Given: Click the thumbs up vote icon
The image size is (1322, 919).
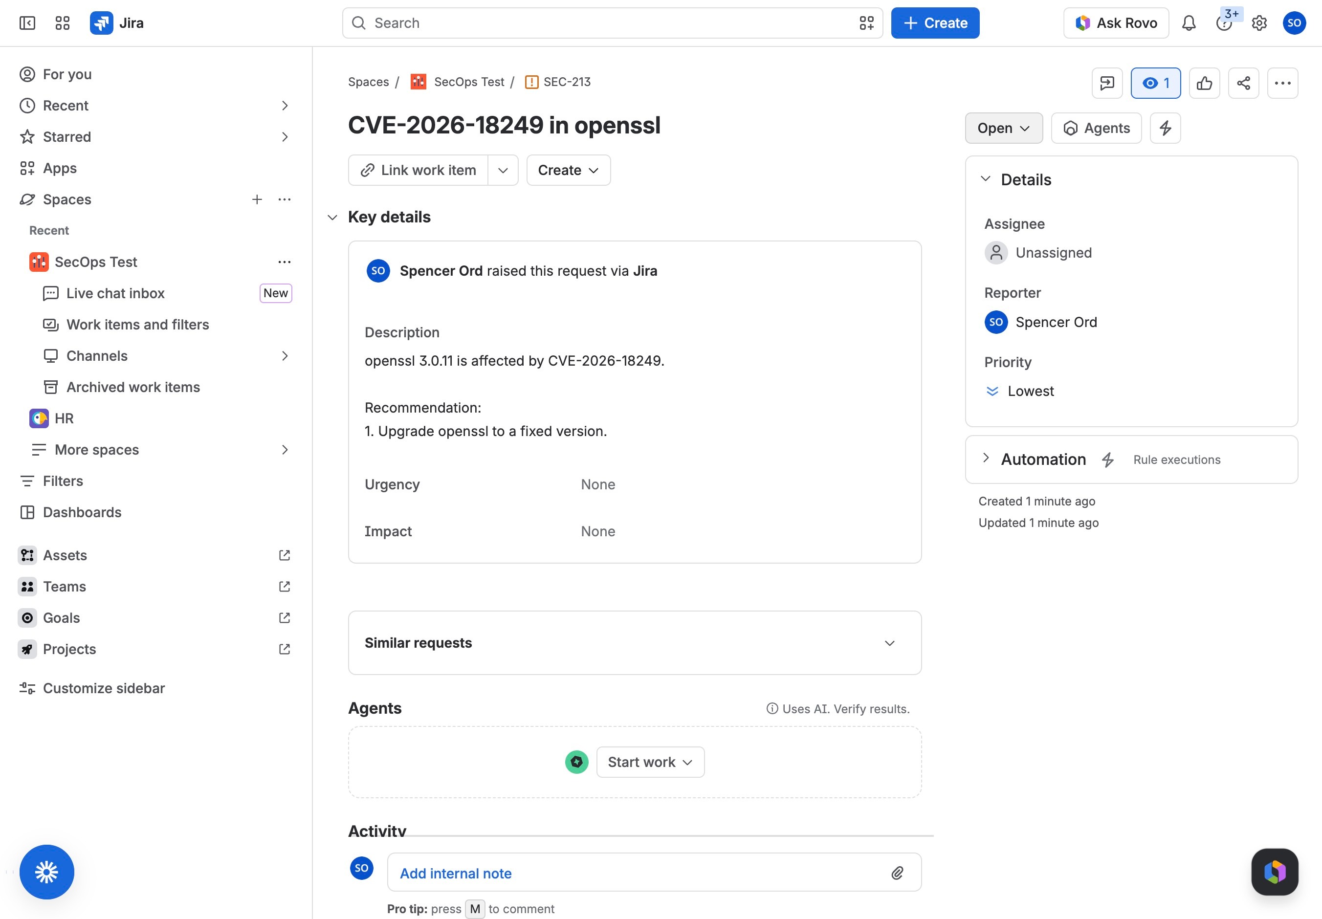Looking at the screenshot, I should point(1204,83).
